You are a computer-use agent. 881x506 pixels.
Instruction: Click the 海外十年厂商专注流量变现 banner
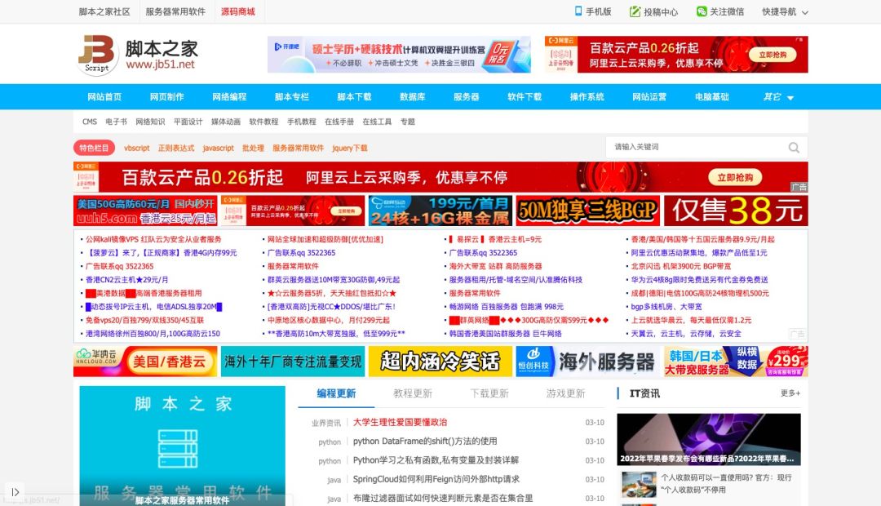pyautogui.click(x=293, y=361)
